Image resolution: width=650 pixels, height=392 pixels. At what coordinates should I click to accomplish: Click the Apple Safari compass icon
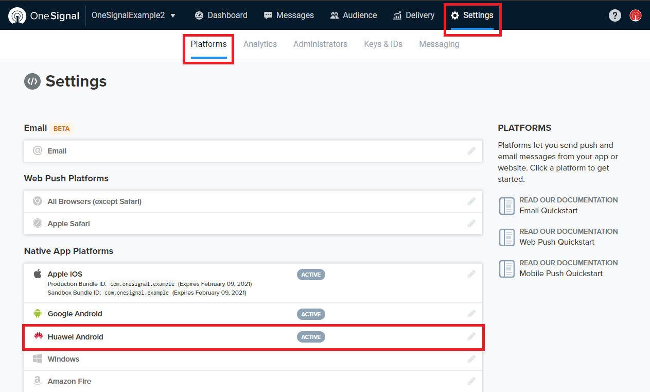tap(38, 224)
